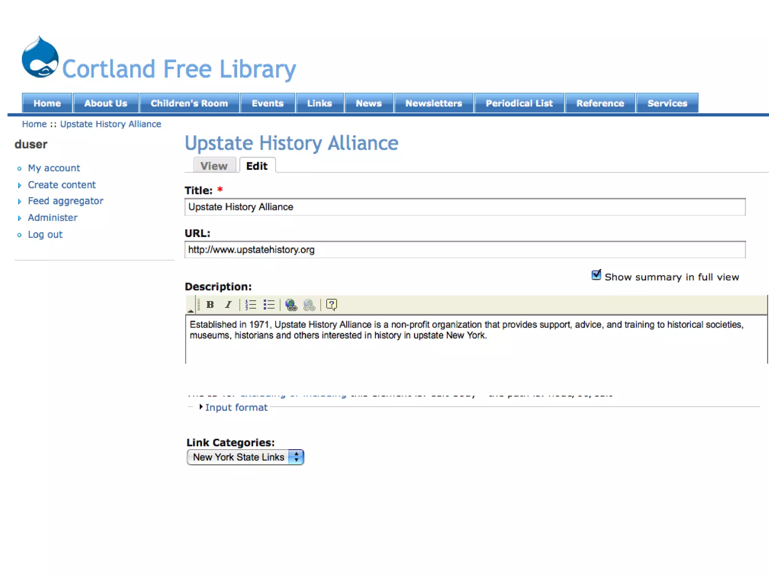
Task: Click the grayed unlink globe icon
Action: pyautogui.click(x=309, y=305)
